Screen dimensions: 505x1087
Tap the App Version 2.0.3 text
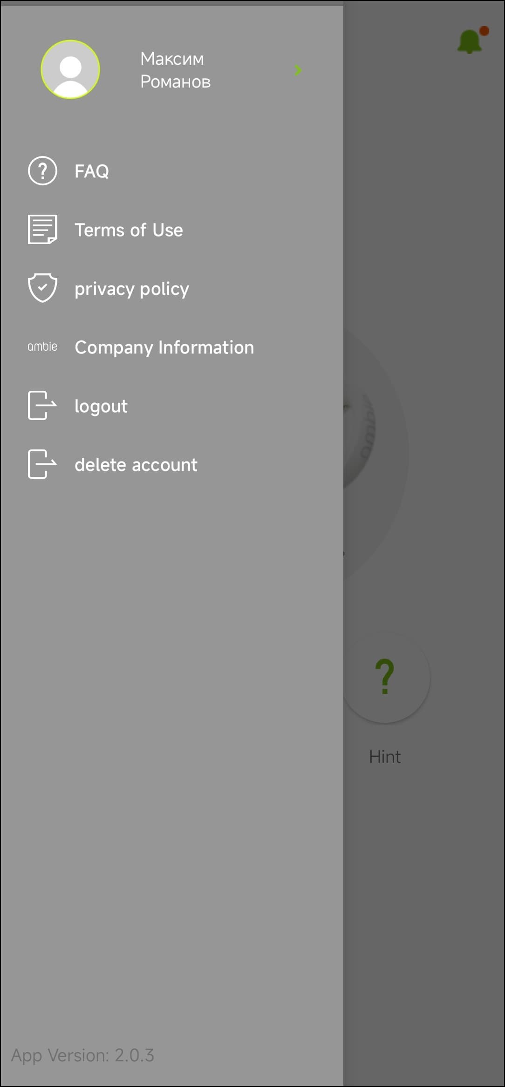click(82, 1055)
